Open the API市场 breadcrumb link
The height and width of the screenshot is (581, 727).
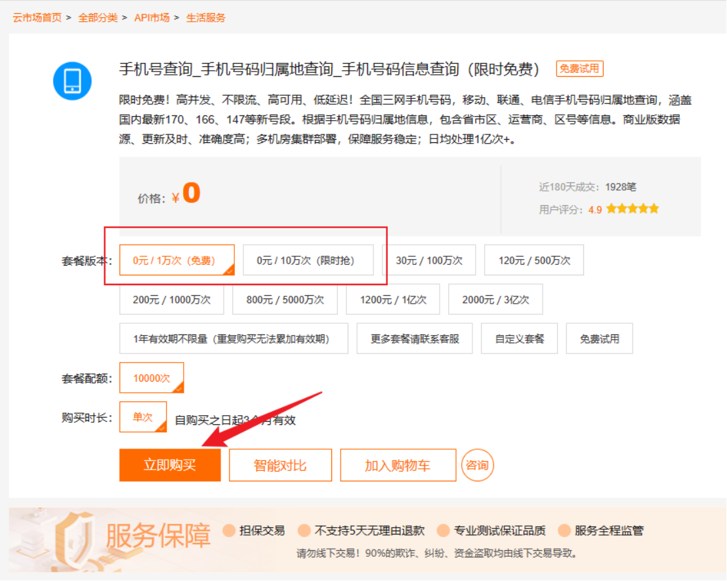(152, 18)
